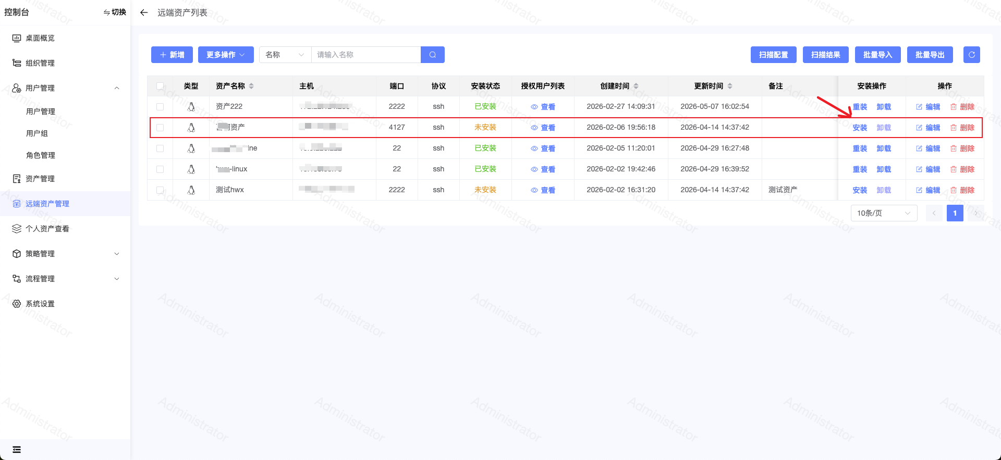The image size is (1001, 460).
Task: Open the 更多操作 dropdown
Action: pos(226,55)
